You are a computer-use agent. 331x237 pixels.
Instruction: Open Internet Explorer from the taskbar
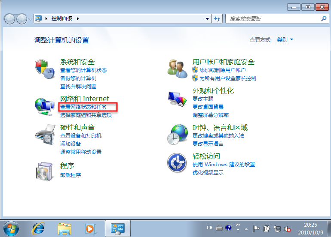coord(38,228)
